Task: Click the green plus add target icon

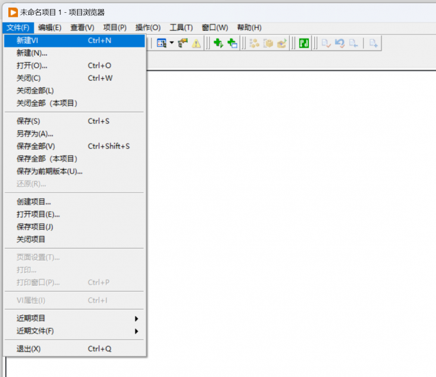Action: click(219, 43)
